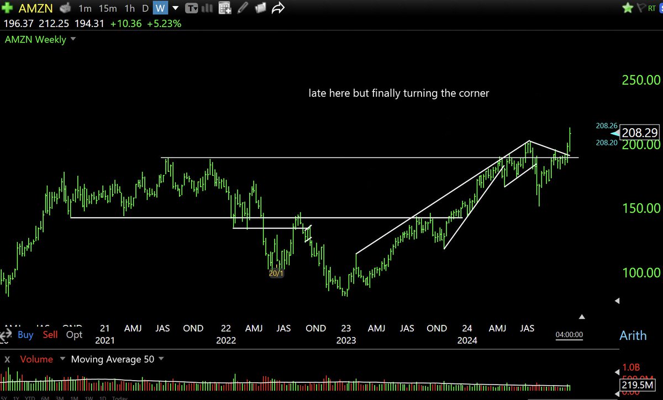The image size is (663, 400).
Task: Click the +10.36 net change value
Action: click(127, 24)
